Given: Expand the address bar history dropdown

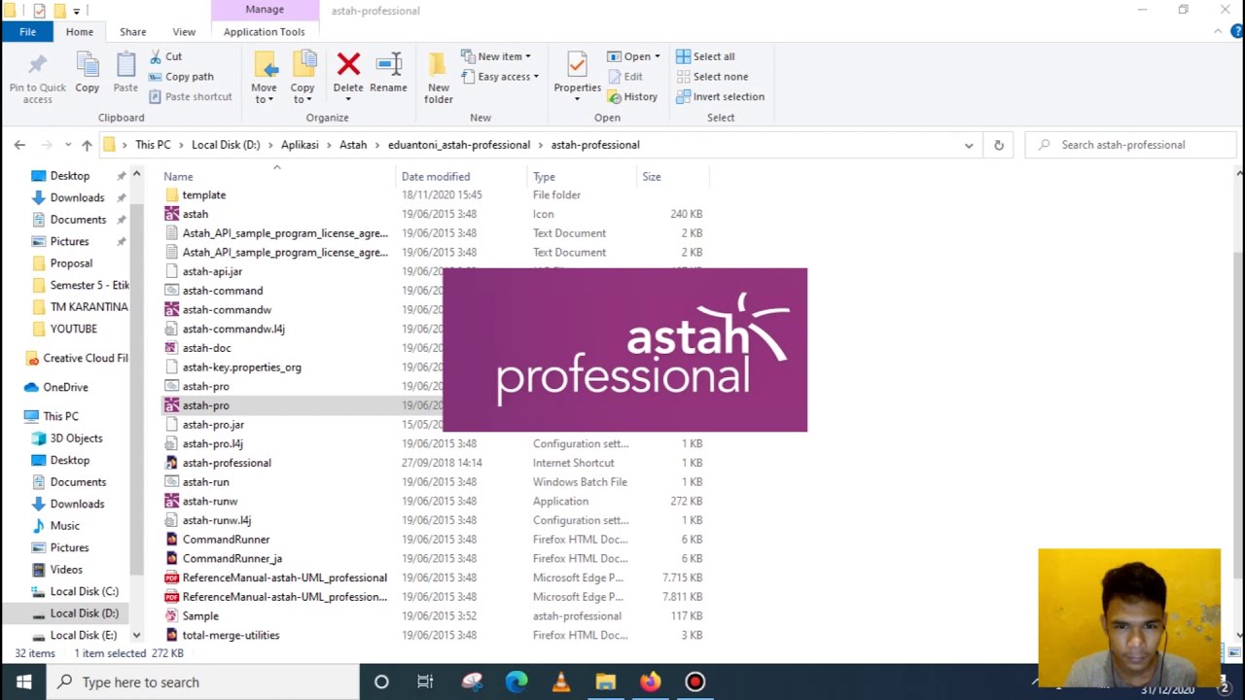Looking at the screenshot, I should click(969, 145).
